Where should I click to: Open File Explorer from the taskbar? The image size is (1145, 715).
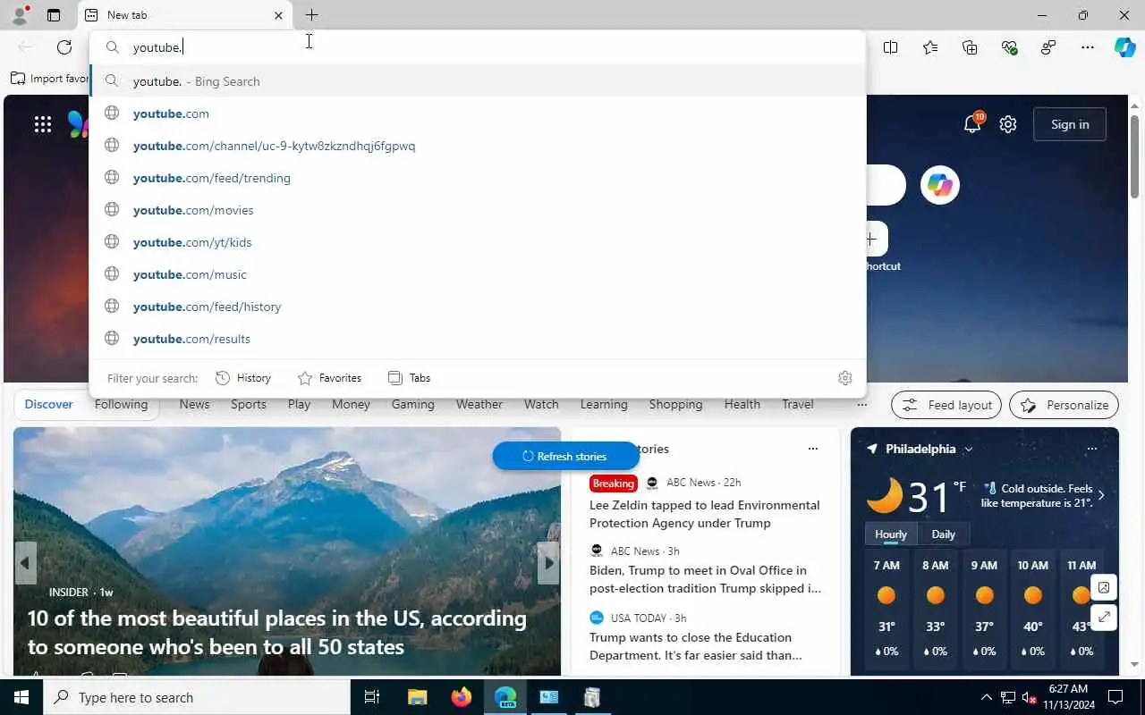[418, 697]
